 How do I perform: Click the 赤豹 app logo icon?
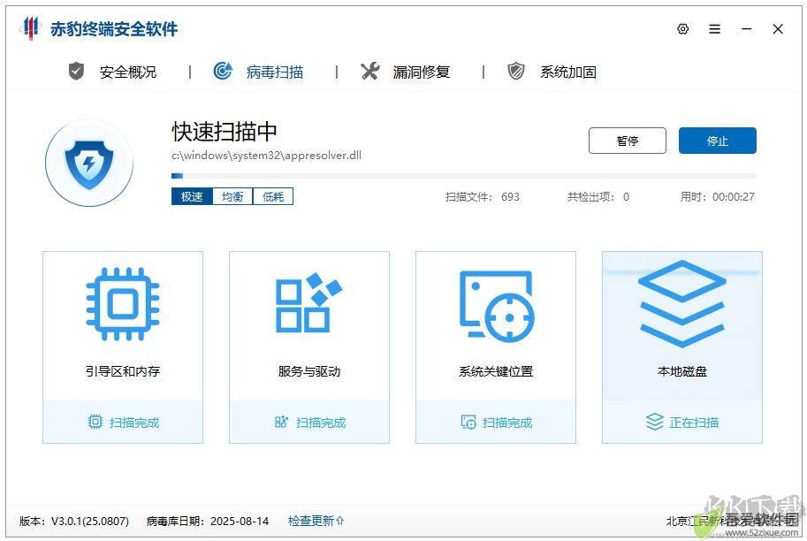coord(30,27)
